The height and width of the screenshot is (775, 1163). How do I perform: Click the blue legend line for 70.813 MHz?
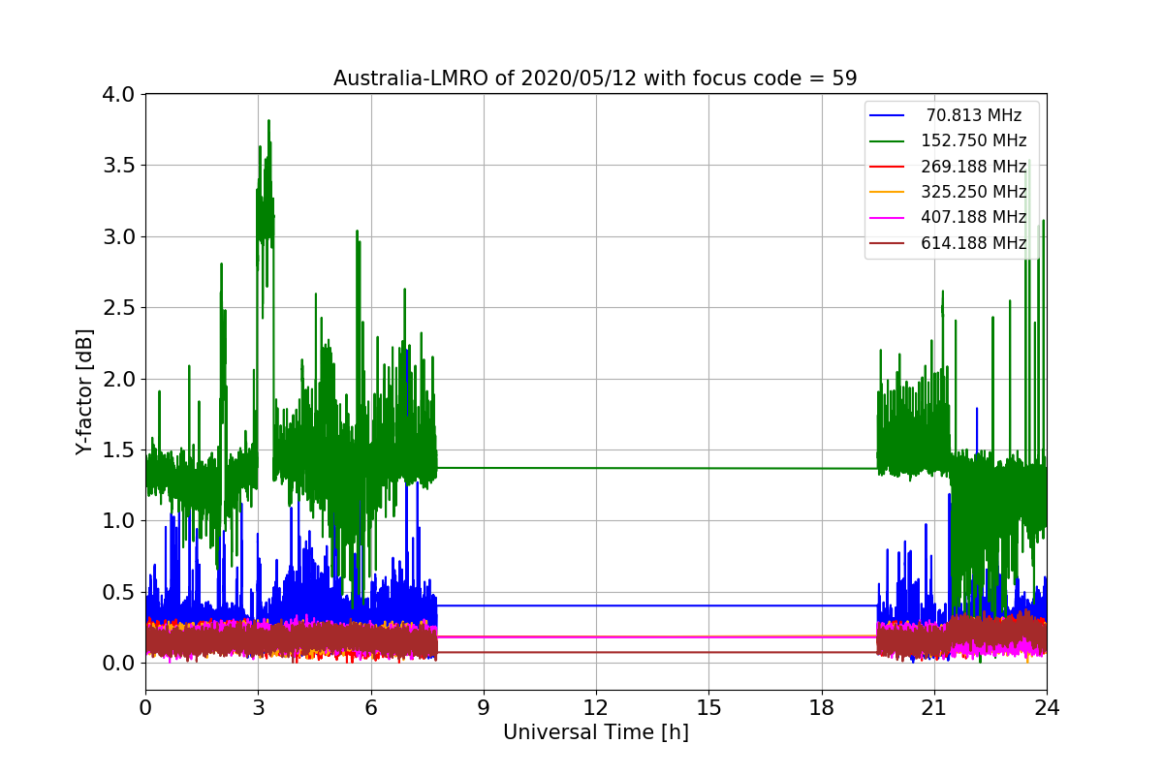pyautogui.click(x=887, y=116)
